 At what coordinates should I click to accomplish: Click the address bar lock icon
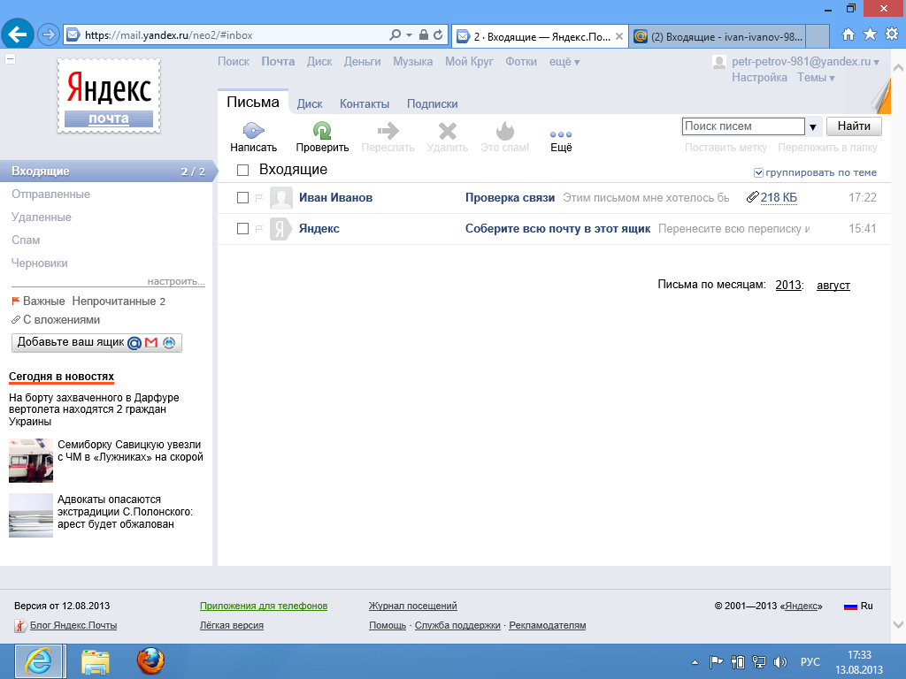[423, 35]
